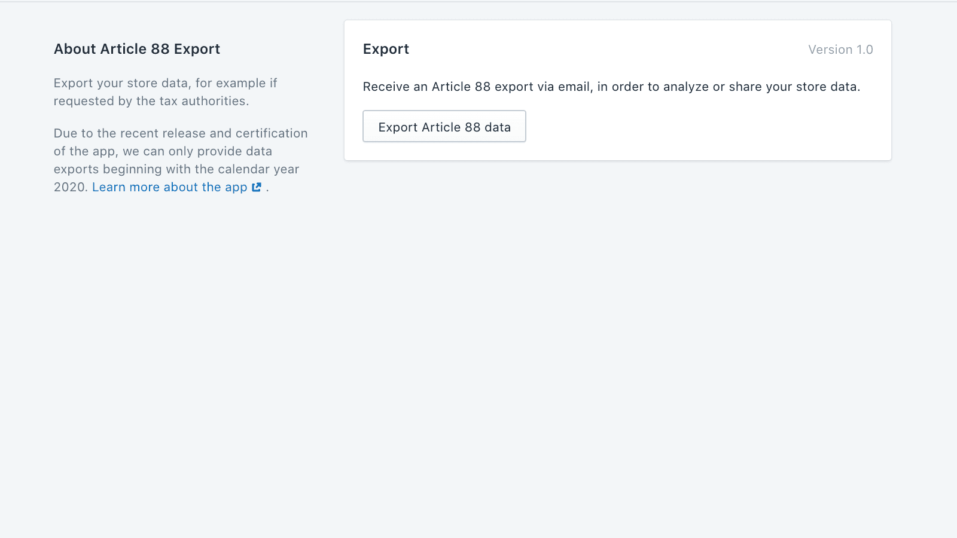Click the top edge of the Export card
The image size is (957, 538).
point(617,20)
